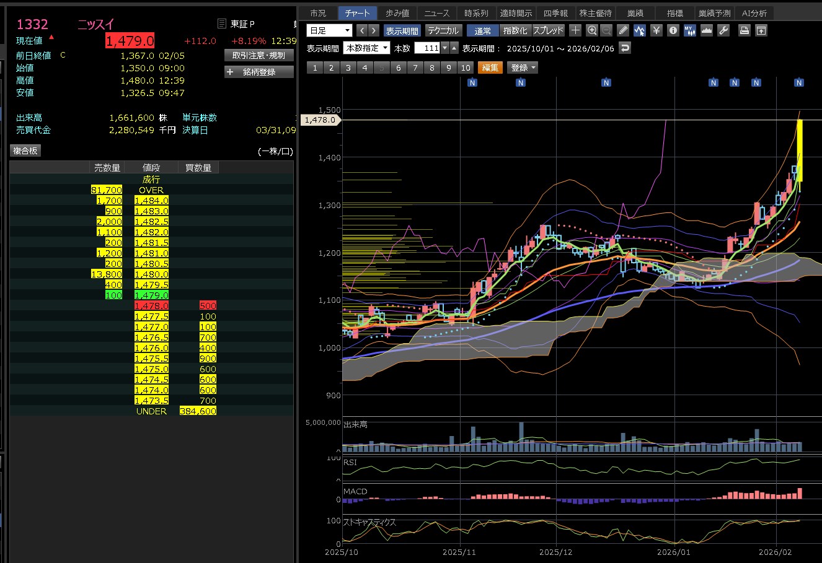
Task: Open the yen symbol icon
Action: click(656, 30)
